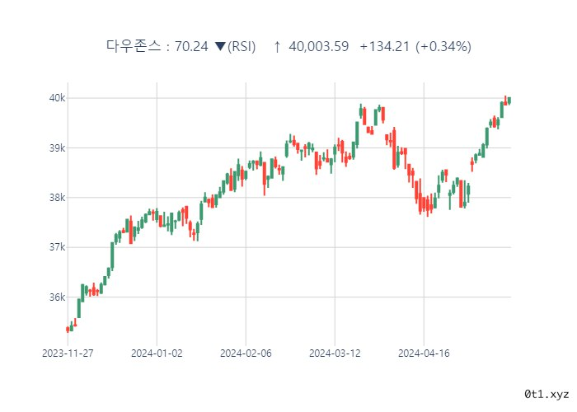Click the up arrow before 40,003.59
Screen dimensions: 577x412
[x=277, y=47]
